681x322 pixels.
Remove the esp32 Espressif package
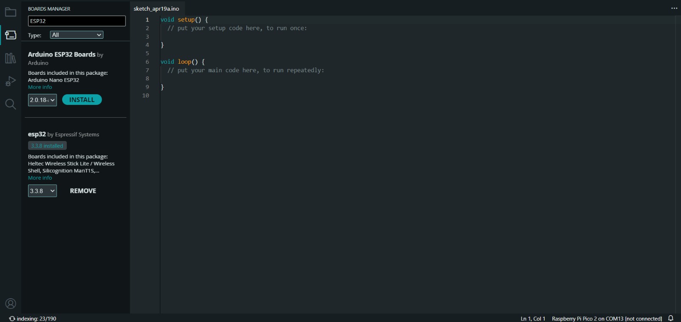tap(83, 191)
